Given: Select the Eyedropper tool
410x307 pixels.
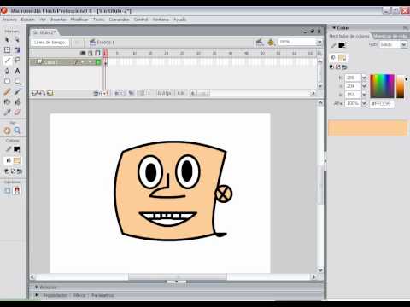Looking at the screenshot, I should pyautogui.click(x=7, y=113).
